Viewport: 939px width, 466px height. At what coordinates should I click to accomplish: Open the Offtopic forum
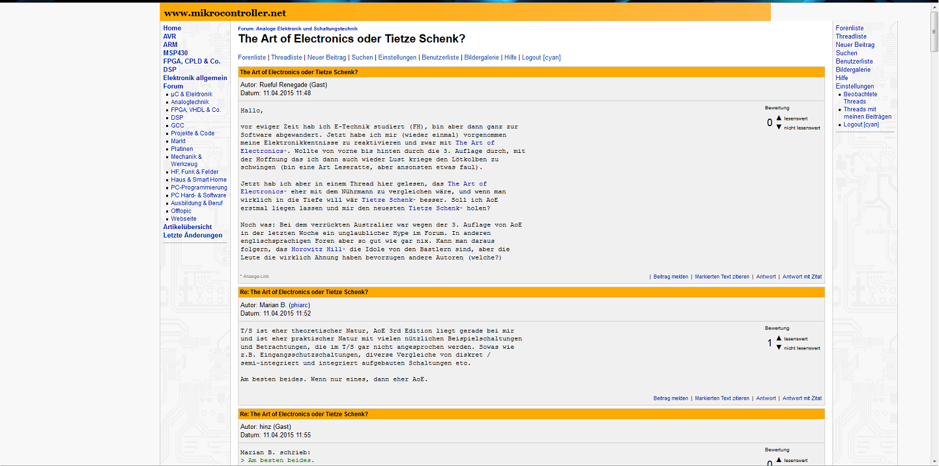(x=181, y=211)
